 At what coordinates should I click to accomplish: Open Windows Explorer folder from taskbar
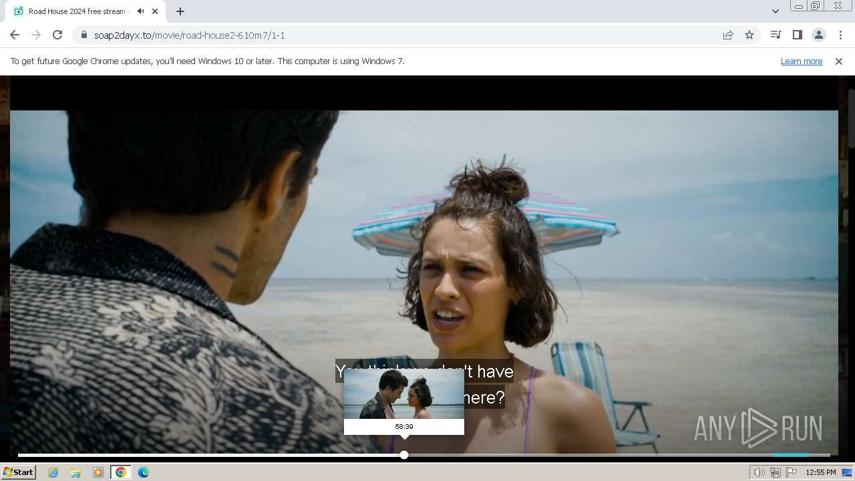pyautogui.click(x=75, y=472)
